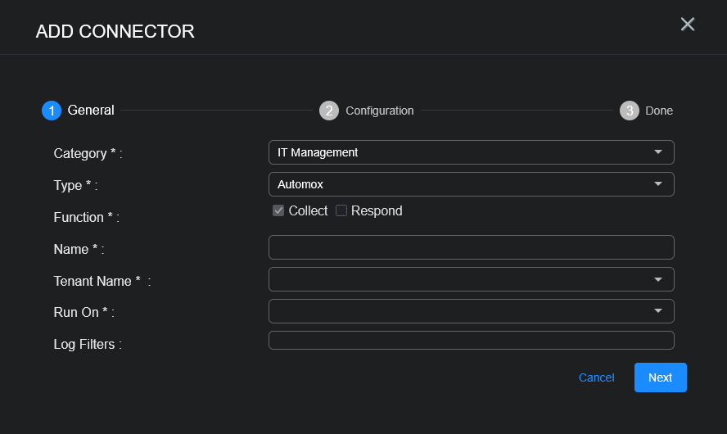Click the Tenant Name dropdown arrow
Viewport: 727px width, 434px height.
click(658, 279)
